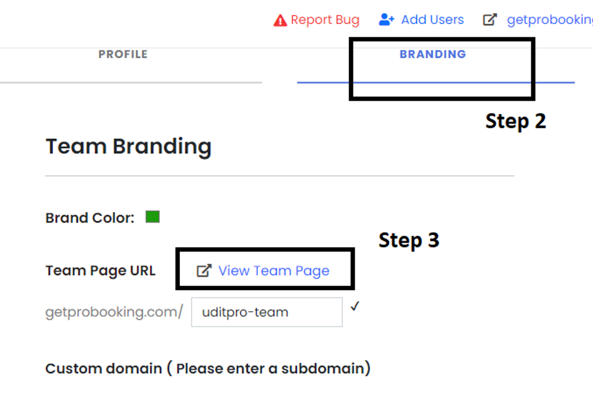Open the Report Bug link
This screenshot has height=395, width=593.
click(x=325, y=20)
